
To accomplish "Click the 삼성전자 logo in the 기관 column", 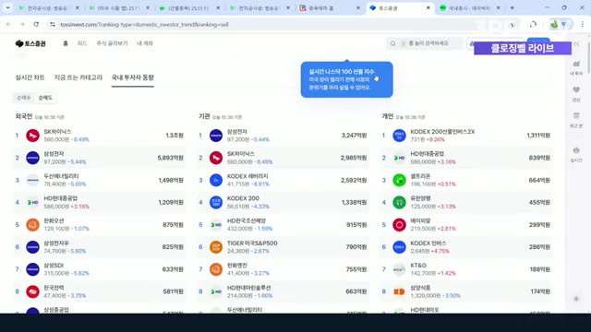I will (x=216, y=136).
